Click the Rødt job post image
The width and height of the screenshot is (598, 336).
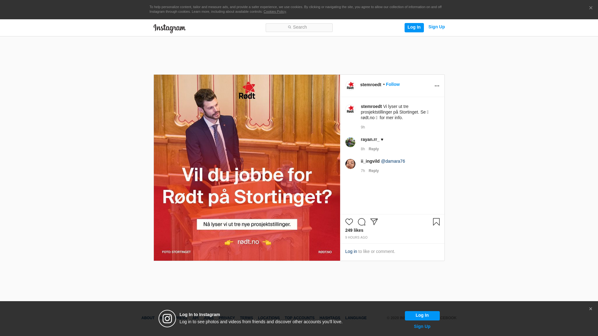(x=247, y=168)
